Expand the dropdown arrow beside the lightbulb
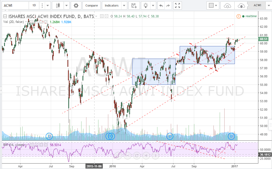Screen dimensions: 272x169 click(153, 5)
